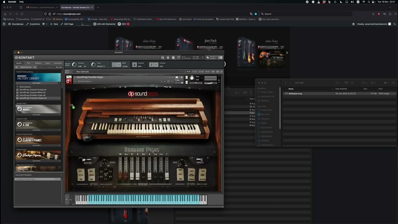Click the Customize link in WordPress bar
Image resolution: width=398 pixels, height=224 pixels.
coord(33,24)
